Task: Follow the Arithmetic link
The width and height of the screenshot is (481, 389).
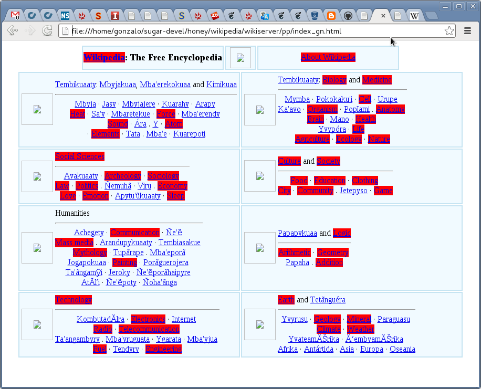Action: click(295, 253)
